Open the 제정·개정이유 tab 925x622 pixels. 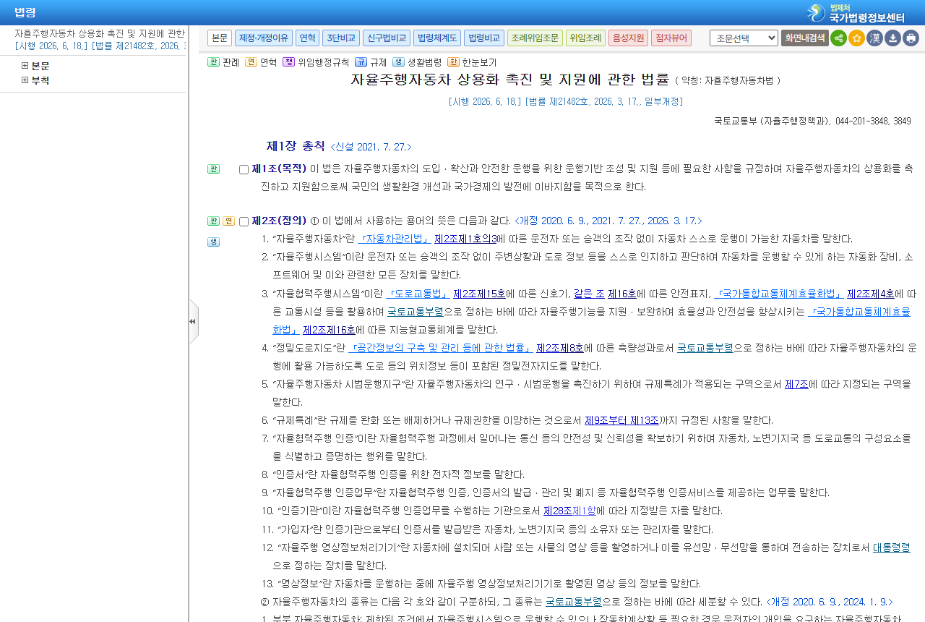click(264, 38)
